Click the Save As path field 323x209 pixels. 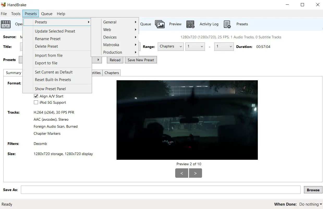coord(161,190)
